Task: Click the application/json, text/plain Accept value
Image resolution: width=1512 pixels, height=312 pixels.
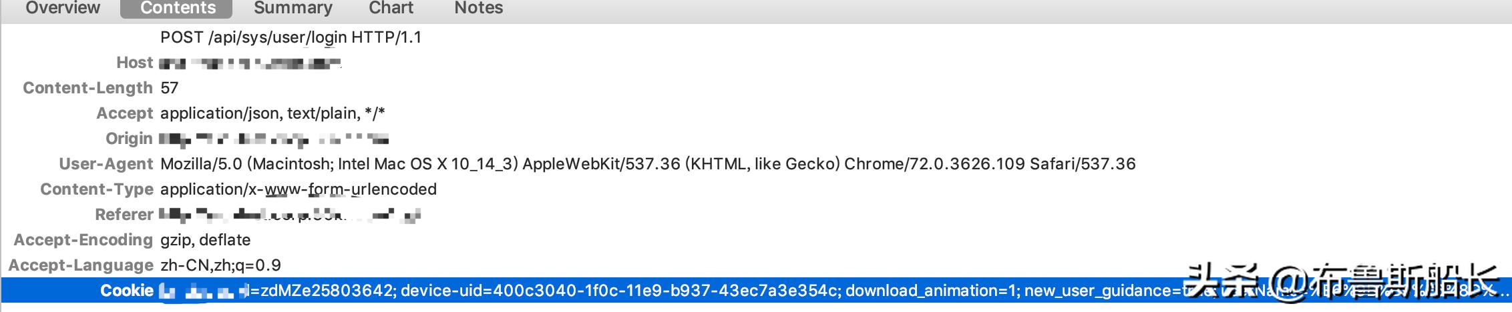Action: click(x=272, y=113)
